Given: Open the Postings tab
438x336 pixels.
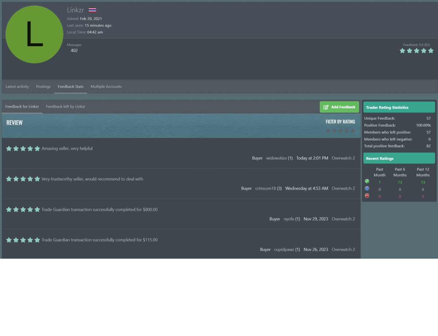Looking at the screenshot, I should click(x=43, y=86).
